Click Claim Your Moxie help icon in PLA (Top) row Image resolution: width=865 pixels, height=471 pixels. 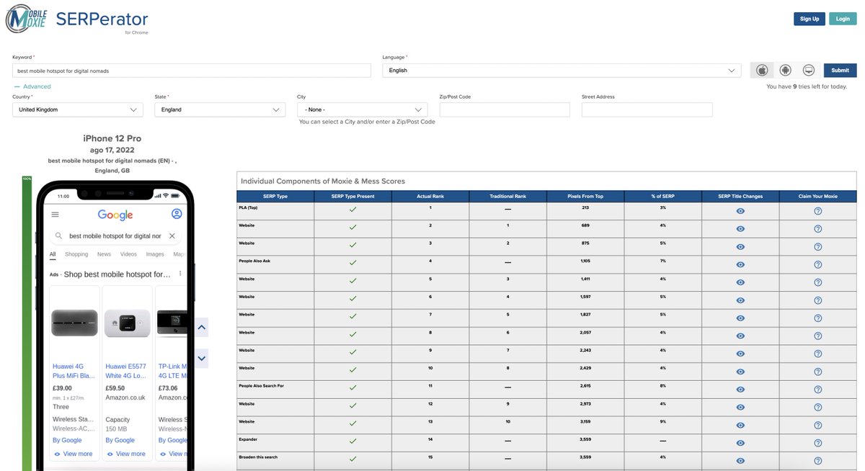(x=818, y=211)
